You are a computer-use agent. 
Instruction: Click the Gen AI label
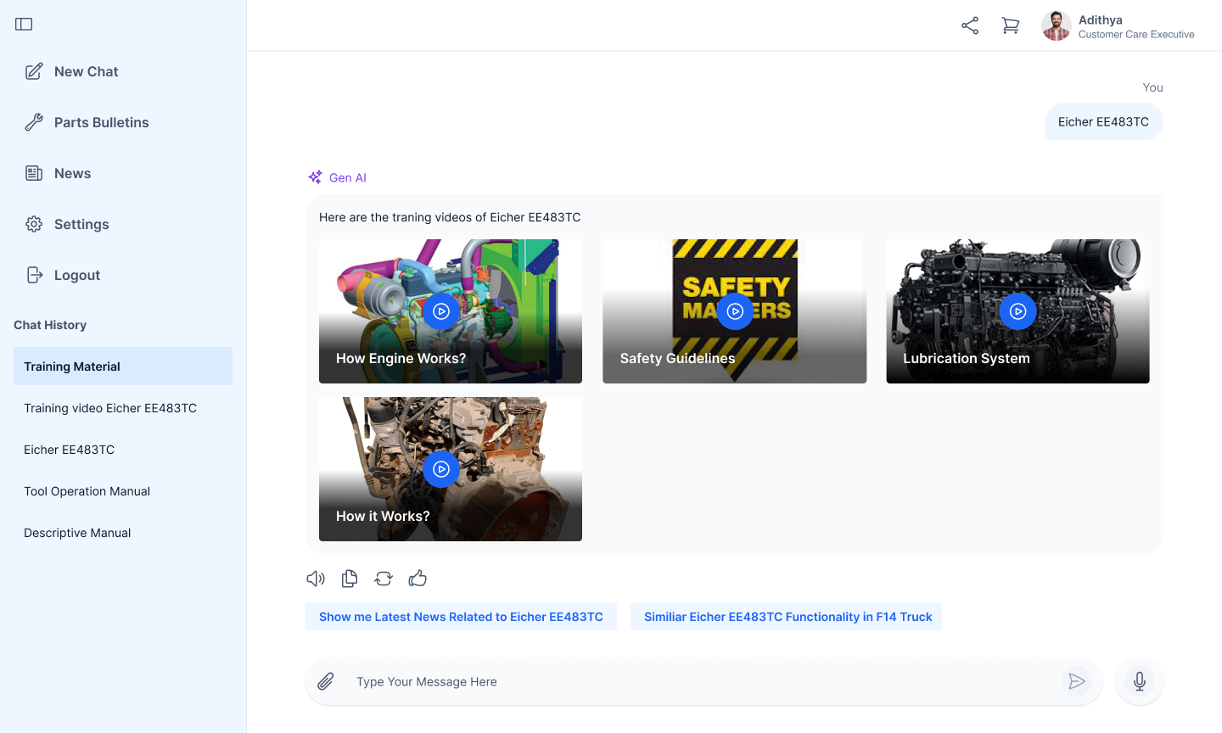click(348, 177)
